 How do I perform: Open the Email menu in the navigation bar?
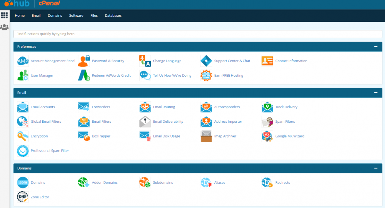tap(36, 15)
